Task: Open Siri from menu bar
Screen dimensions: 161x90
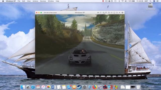Action: coord(154,1)
